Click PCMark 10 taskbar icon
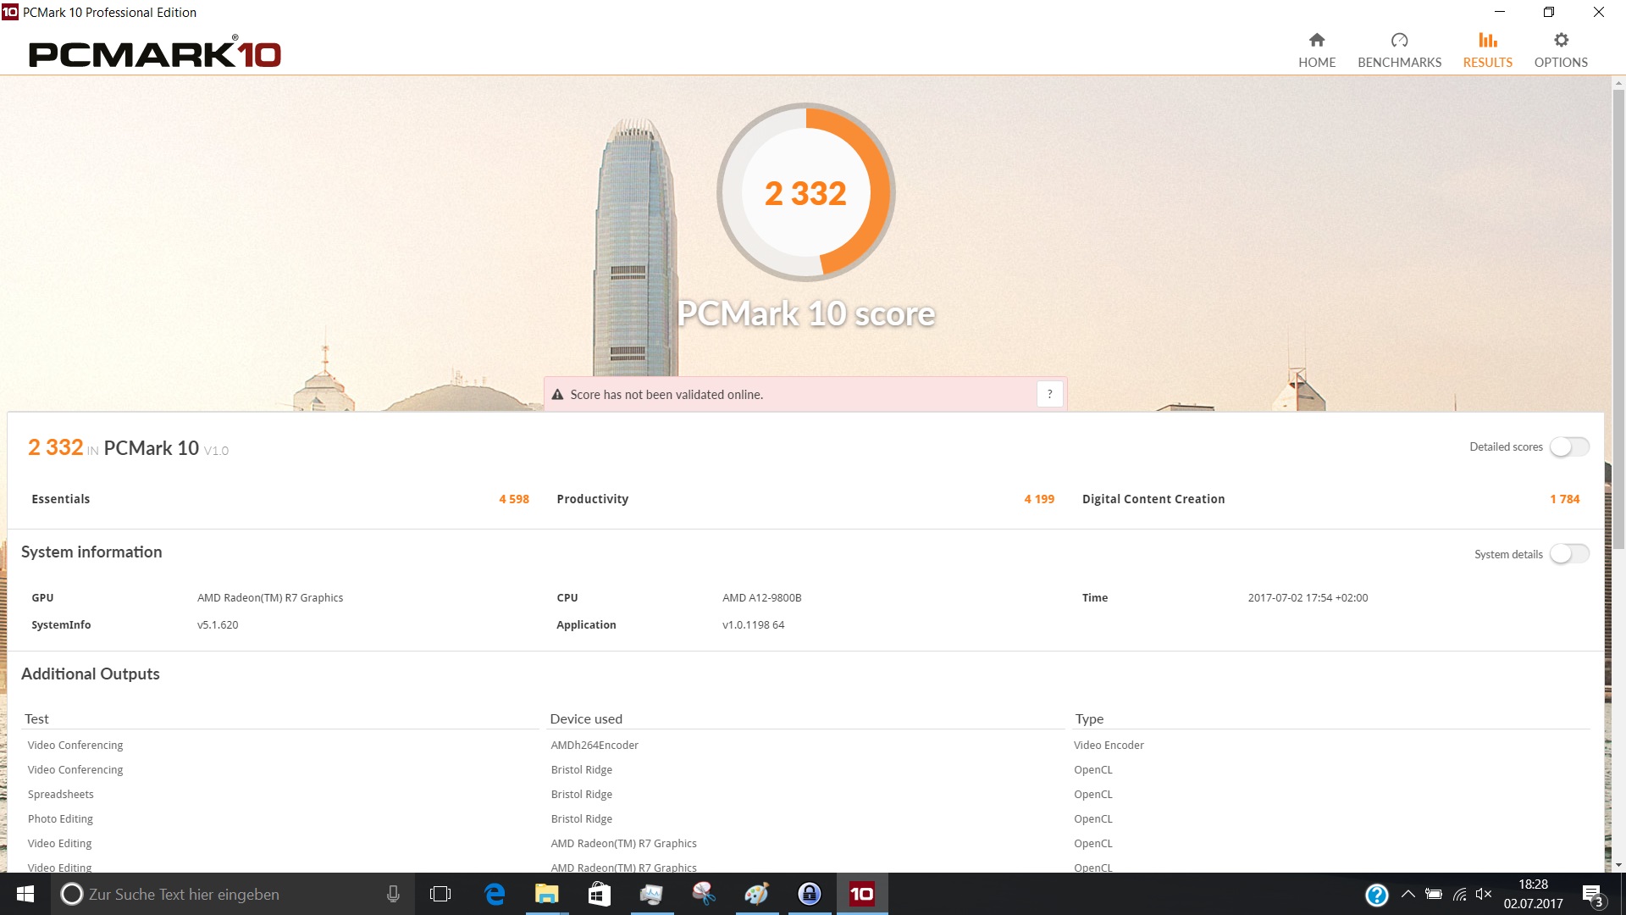 [x=861, y=894]
